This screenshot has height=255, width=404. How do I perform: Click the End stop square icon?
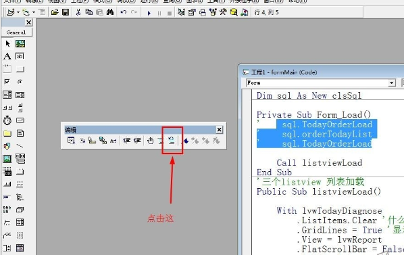click(x=170, y=13)
